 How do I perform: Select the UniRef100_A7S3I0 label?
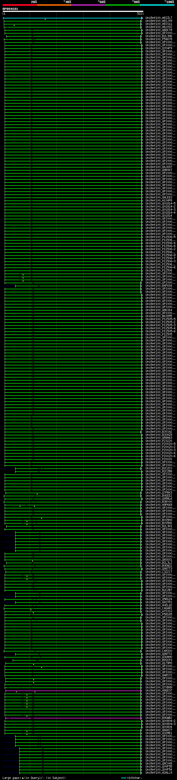(x=158, y=611)
